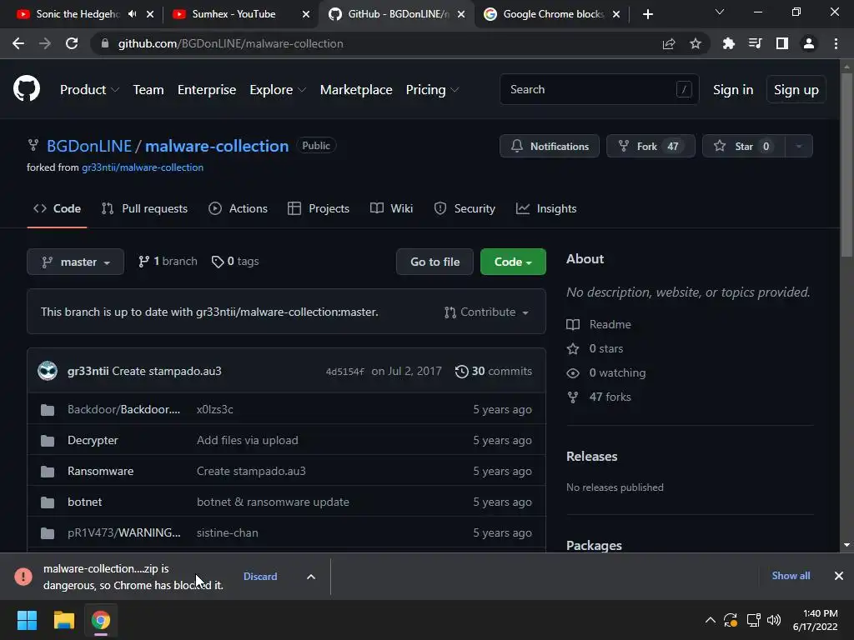Bookmark this page with the star icon

pos(696,43)
